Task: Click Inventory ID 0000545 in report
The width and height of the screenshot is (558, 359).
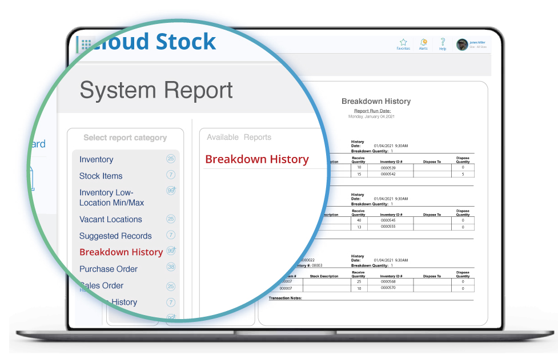Action: click(388, 220)
